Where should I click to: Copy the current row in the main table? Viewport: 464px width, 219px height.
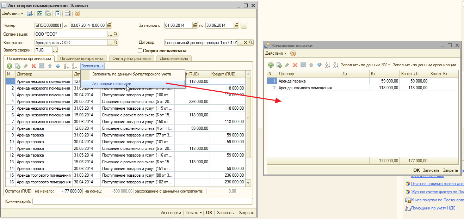(x=18, y=66)
